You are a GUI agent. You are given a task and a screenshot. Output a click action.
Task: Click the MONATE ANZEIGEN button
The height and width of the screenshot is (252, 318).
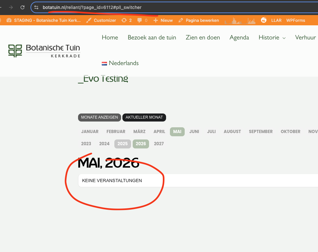pyautogui.click(x=99, y=117)
